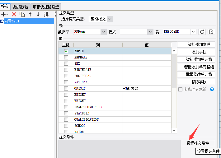
Task: Select the EMPNAME column name cell
Action: 98,57
